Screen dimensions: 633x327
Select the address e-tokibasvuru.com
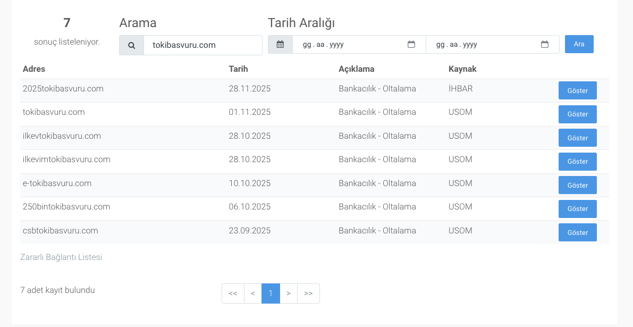tap(57, 183)
